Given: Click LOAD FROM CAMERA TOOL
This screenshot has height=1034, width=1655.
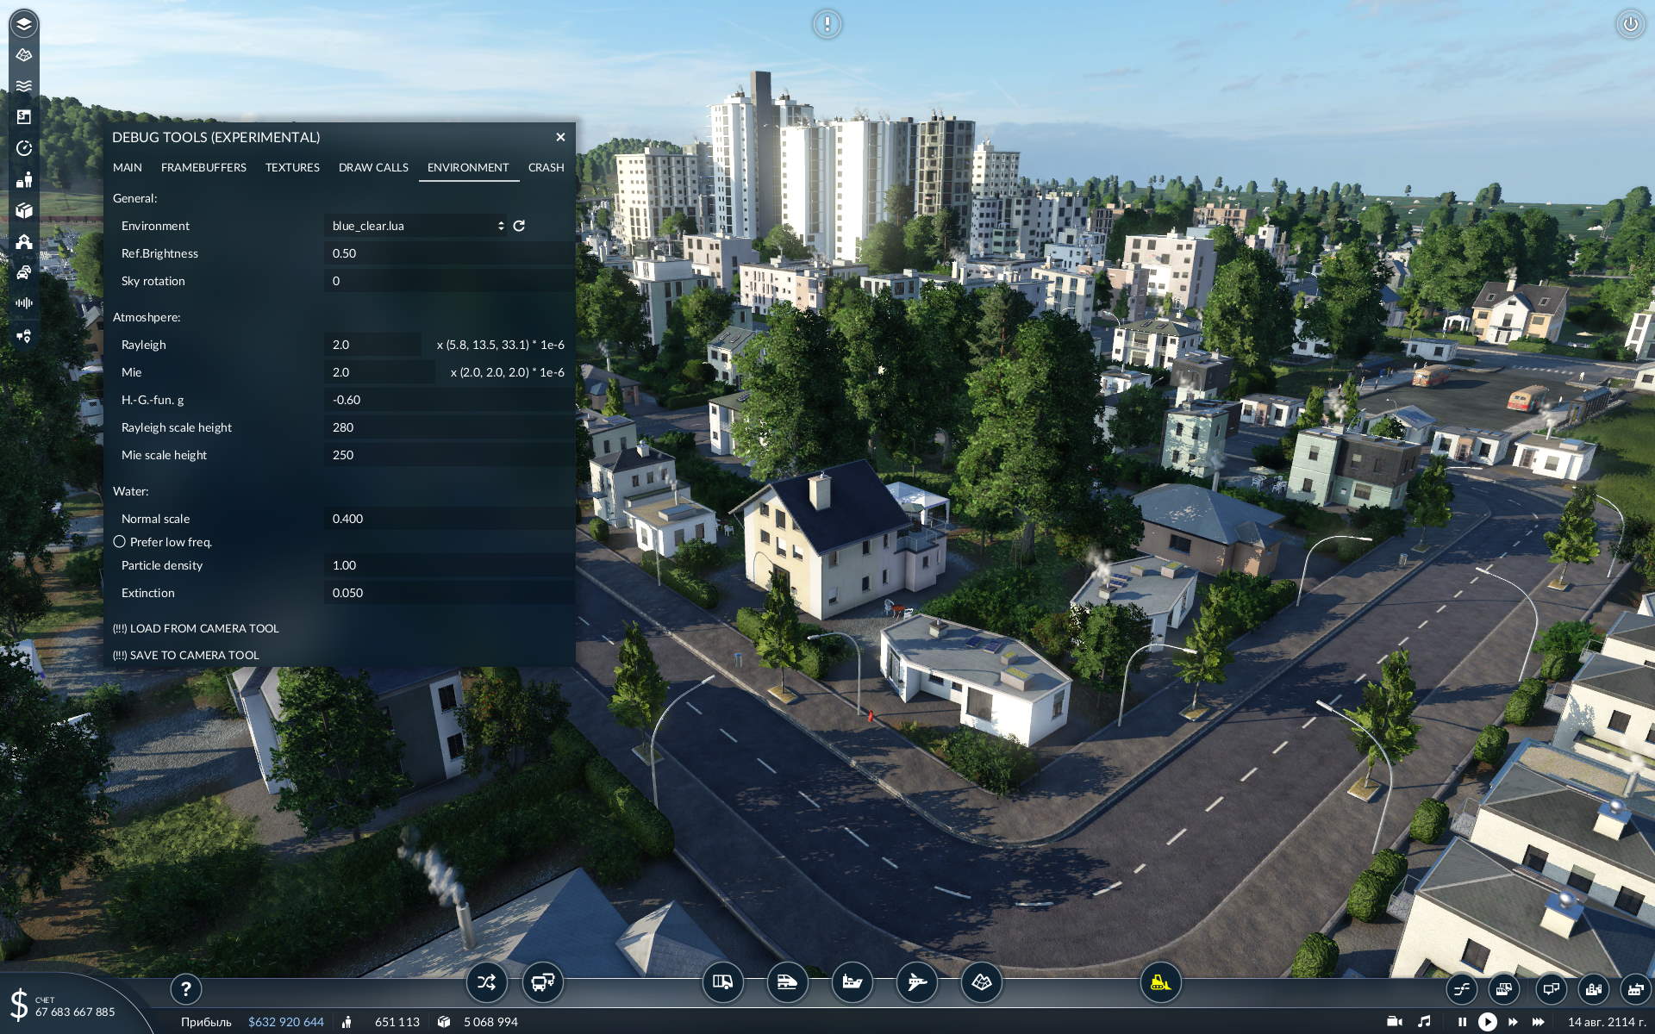Looking at the screenshot, I should pos(196,628).
